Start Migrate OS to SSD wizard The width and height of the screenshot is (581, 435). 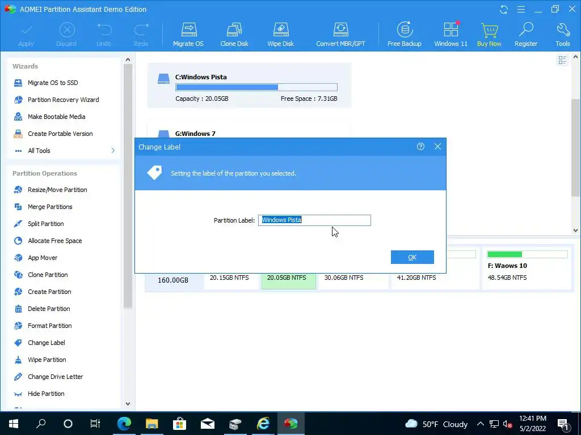pyautogui.click(x=53, y=83)
